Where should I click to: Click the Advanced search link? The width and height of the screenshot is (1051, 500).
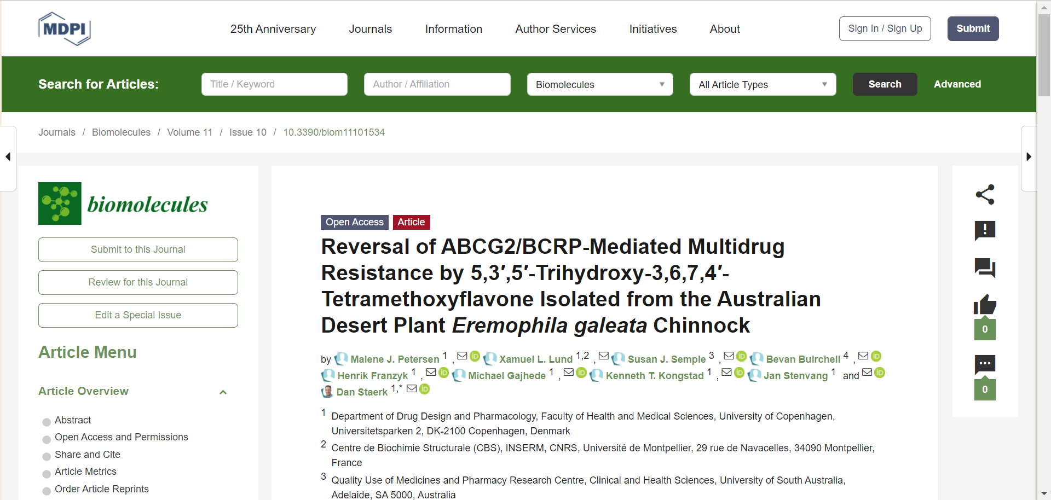957,84
